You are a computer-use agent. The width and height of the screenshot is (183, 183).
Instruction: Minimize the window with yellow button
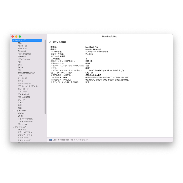click(16, 37)
